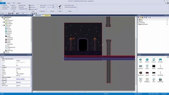
Task: Click the Grid width input field
Action: point(55,5)
